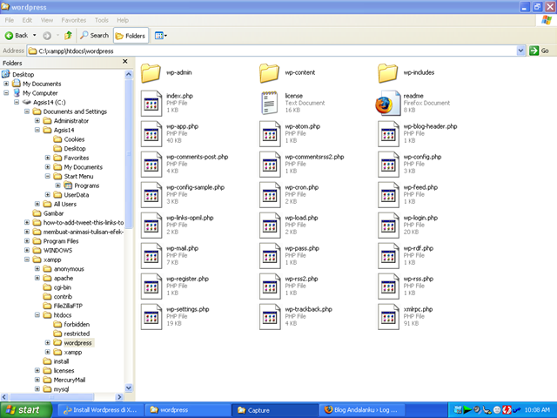
Task: Open the Windows Start menu
Action: (x=26, y=410)
